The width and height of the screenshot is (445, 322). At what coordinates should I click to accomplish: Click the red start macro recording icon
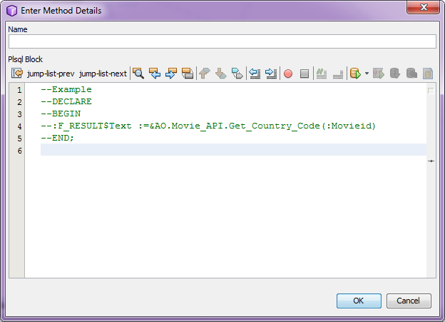point(288,74)
